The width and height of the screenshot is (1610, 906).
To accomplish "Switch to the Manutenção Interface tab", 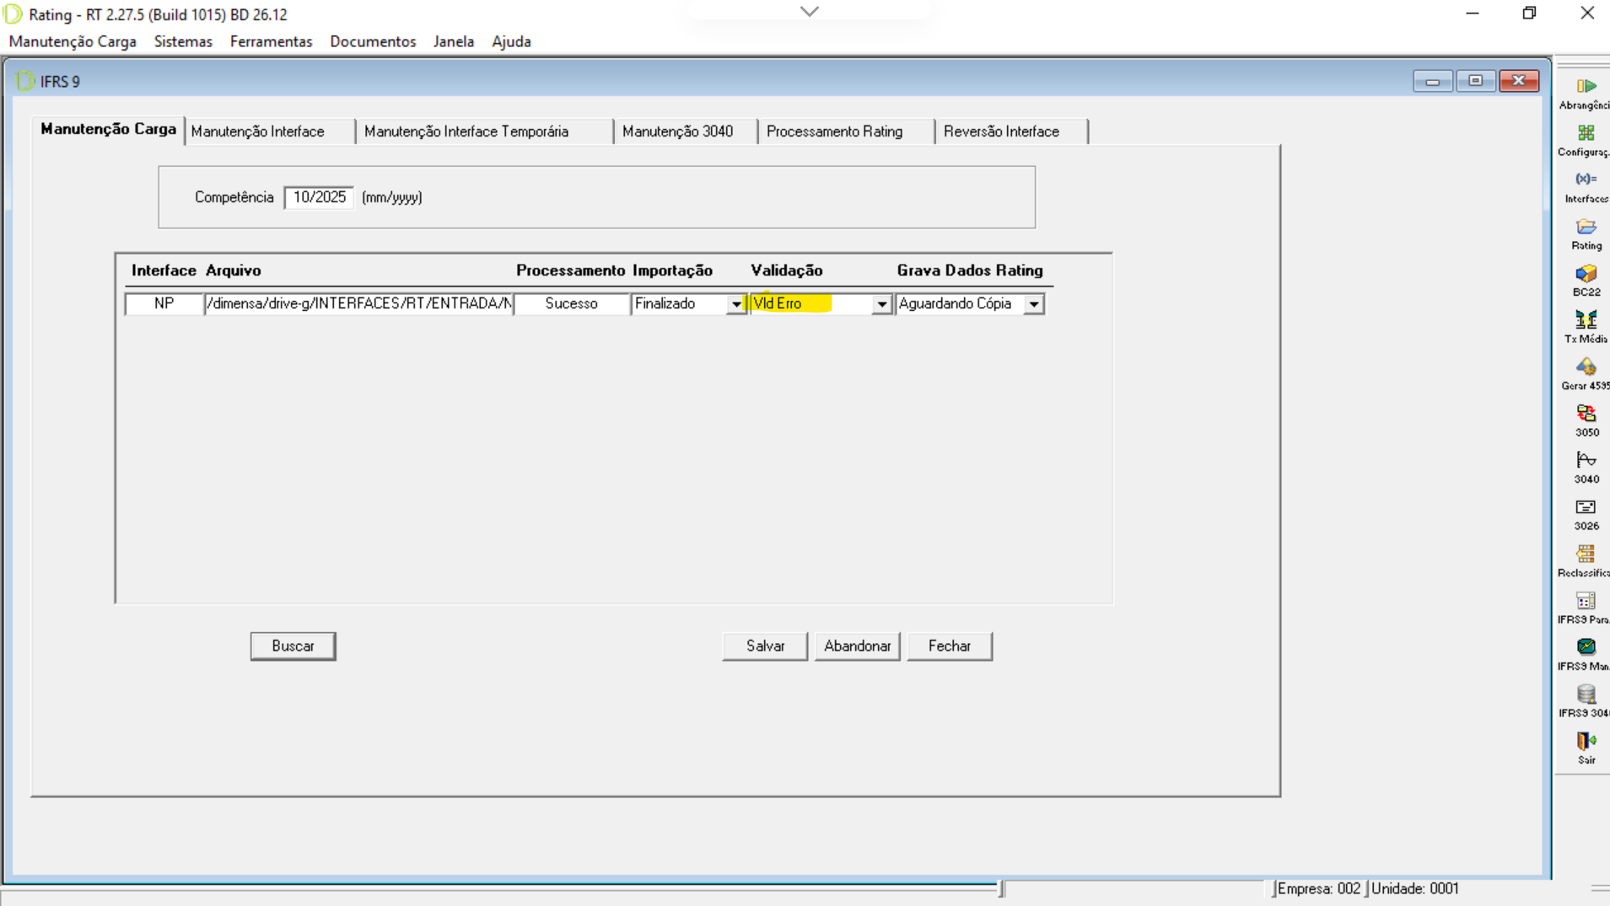I will (x=269, y=131).
